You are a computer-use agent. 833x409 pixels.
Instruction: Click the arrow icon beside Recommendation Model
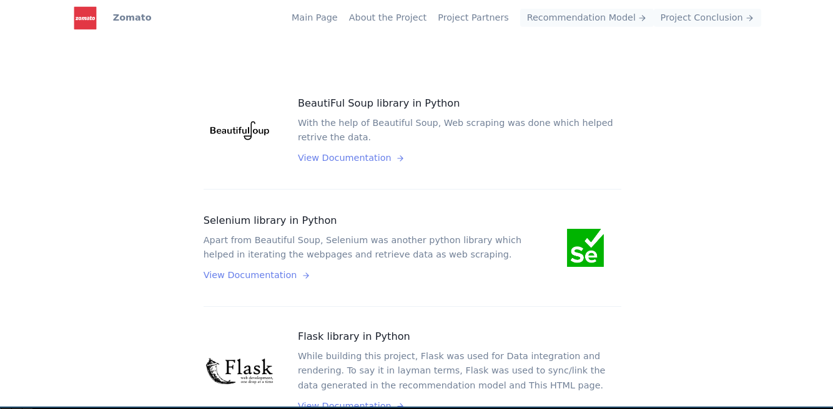click(x=642, y=17)
